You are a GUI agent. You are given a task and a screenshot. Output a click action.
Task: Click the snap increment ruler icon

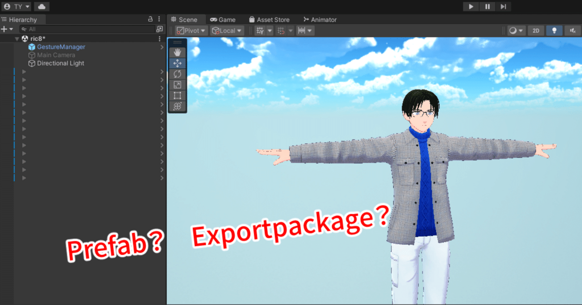coord(303,30)
